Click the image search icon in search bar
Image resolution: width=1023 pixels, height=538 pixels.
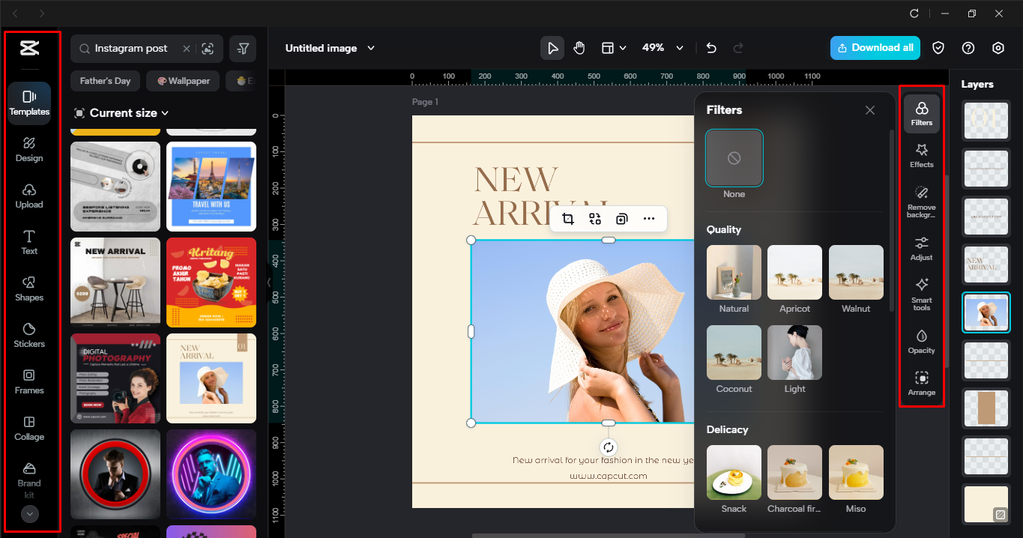click(206, 48)
